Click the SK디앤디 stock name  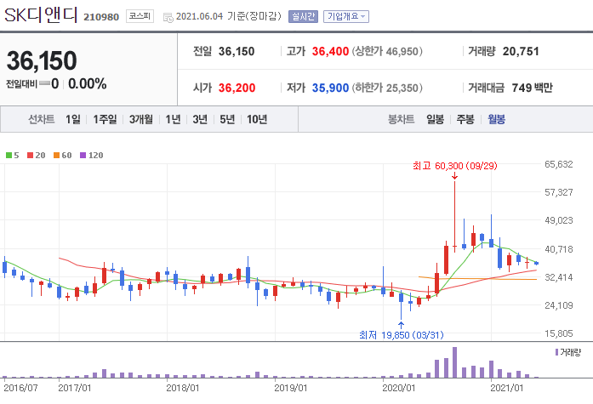pyautogui.click(x=41, y=15)
